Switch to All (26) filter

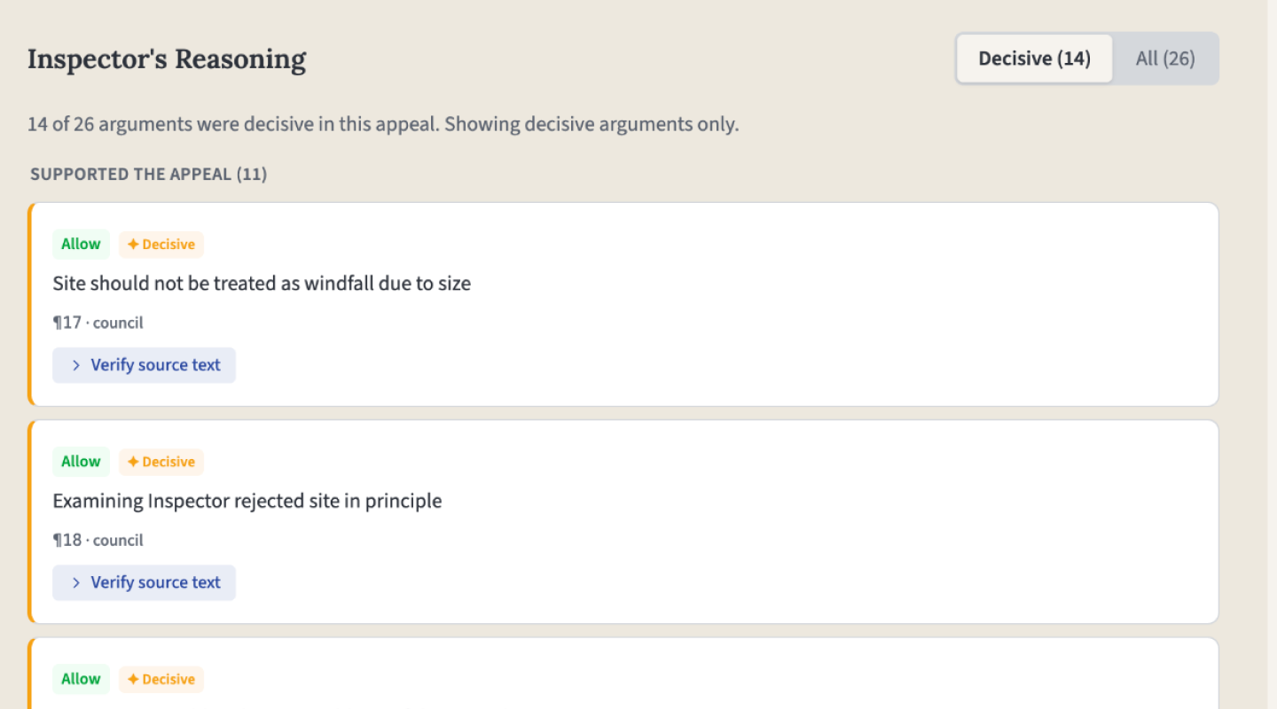[1164, 58]
